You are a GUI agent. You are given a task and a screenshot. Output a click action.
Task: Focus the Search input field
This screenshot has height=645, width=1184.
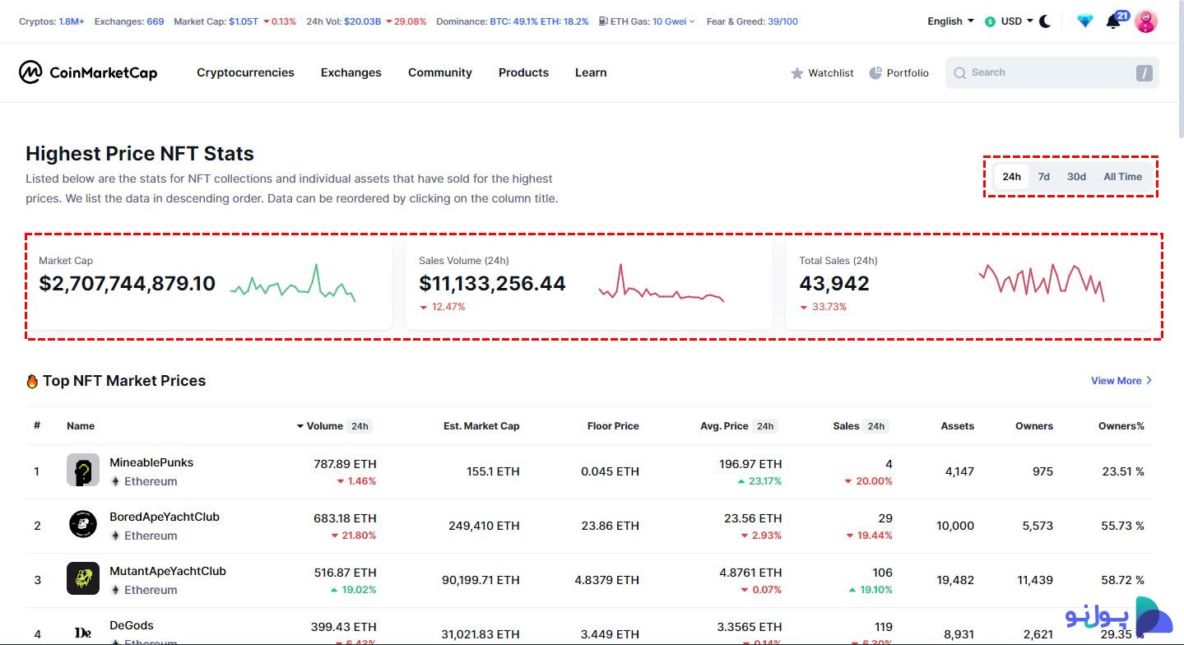(1052, 72)
